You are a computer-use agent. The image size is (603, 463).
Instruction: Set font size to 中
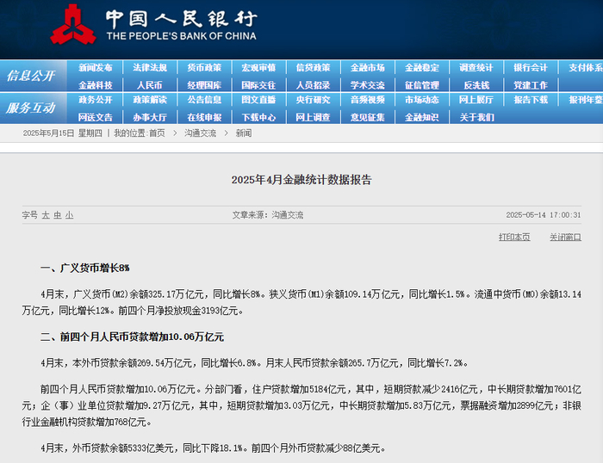58,215
